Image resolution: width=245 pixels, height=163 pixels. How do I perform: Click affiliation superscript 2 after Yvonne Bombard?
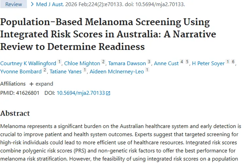click(45, 70)
